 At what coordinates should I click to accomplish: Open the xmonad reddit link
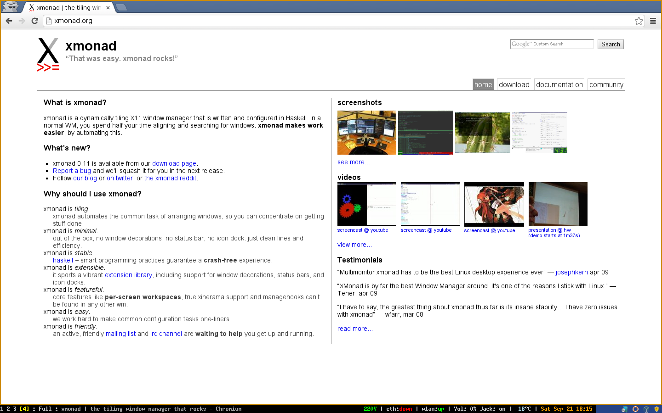point(171,178)
